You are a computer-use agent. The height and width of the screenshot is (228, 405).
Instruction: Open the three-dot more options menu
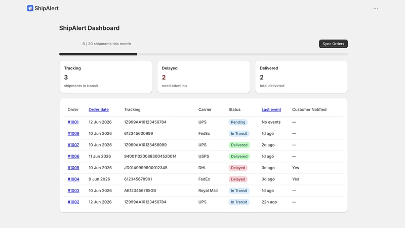click(376, 8)
